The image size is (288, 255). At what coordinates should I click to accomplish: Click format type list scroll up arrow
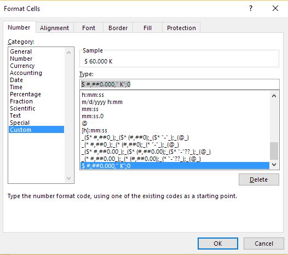coord(274,96)
